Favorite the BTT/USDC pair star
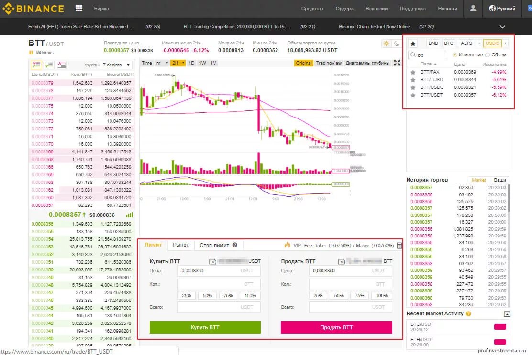Image resolution: width=532 pixels, height=355 pixels. [413, 87]
